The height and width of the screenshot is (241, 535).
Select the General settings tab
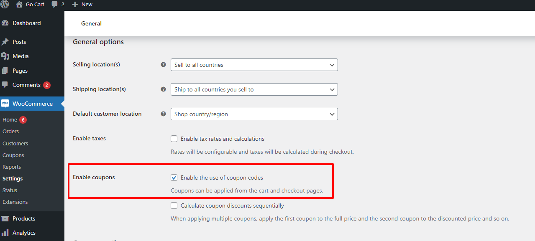(x=91, y=24)
